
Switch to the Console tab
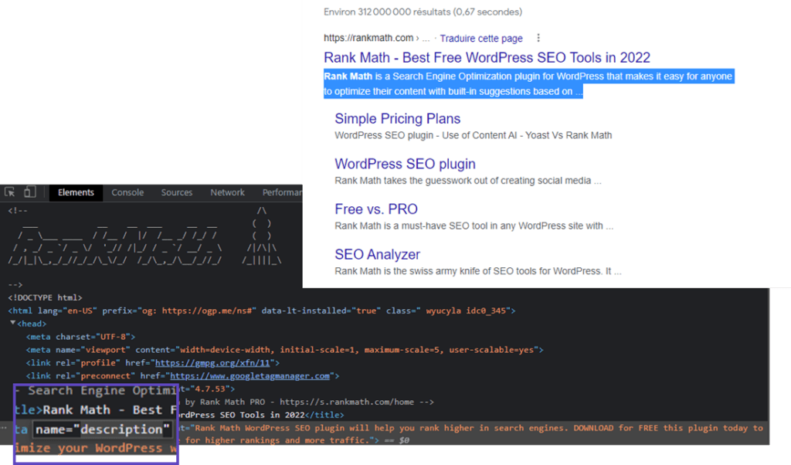coord(127,192)
